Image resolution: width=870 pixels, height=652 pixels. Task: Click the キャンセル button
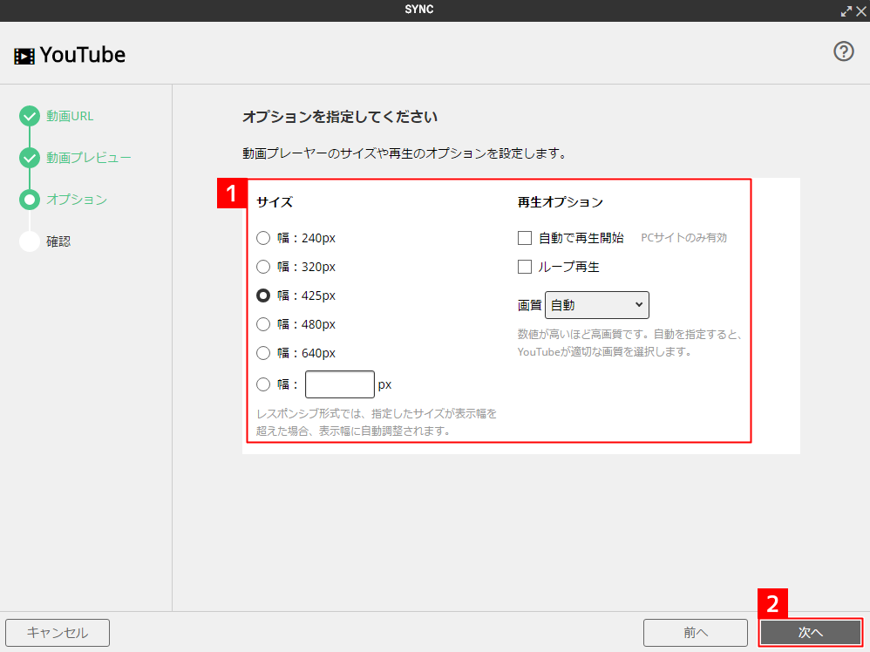click(x=58, y=633)
